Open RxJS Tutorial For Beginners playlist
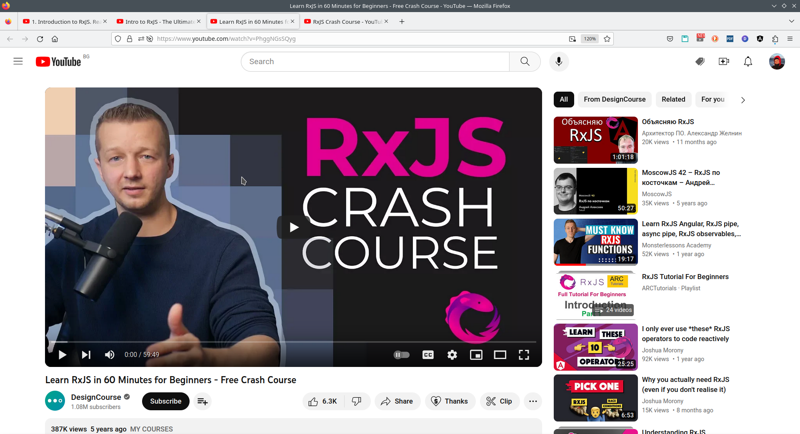The width and height of the screenshot is (800, 434). pos(685,277)
